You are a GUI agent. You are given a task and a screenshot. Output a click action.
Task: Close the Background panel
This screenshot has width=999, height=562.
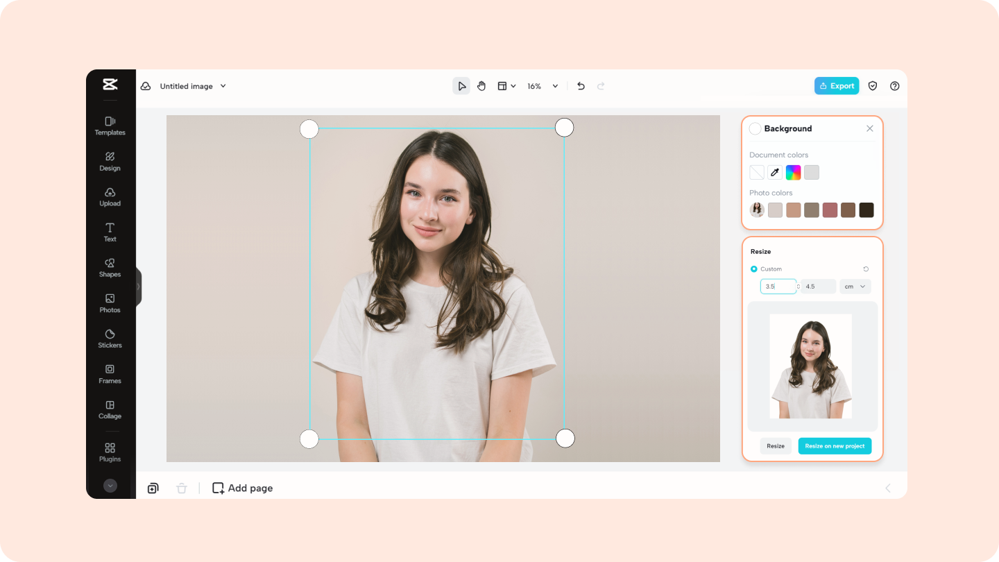click(870, 128)
